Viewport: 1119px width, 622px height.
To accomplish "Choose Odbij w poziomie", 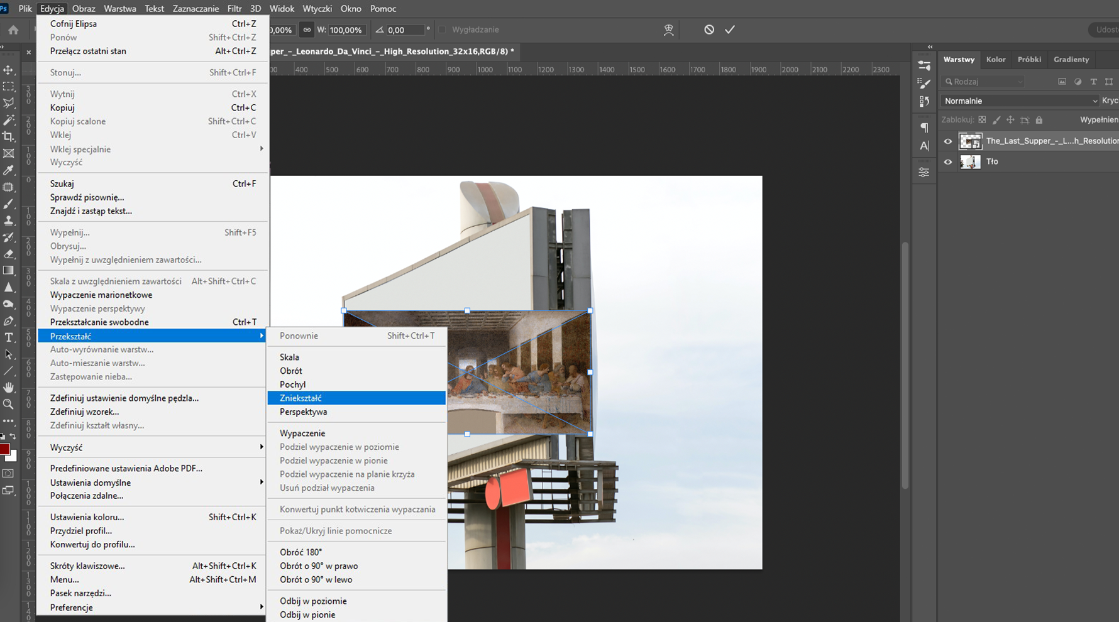I will pyautogui.click(x=356, y=601).
